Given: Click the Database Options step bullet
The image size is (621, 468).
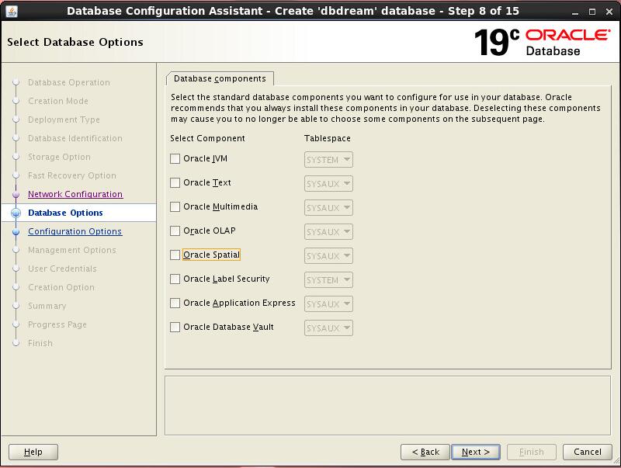Looking at the screenshot, I should (x=16, y=213).
